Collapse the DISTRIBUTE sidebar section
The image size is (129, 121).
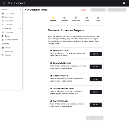[x=20, y=29]
